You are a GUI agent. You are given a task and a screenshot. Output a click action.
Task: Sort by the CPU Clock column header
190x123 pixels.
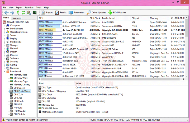[95, 18]
